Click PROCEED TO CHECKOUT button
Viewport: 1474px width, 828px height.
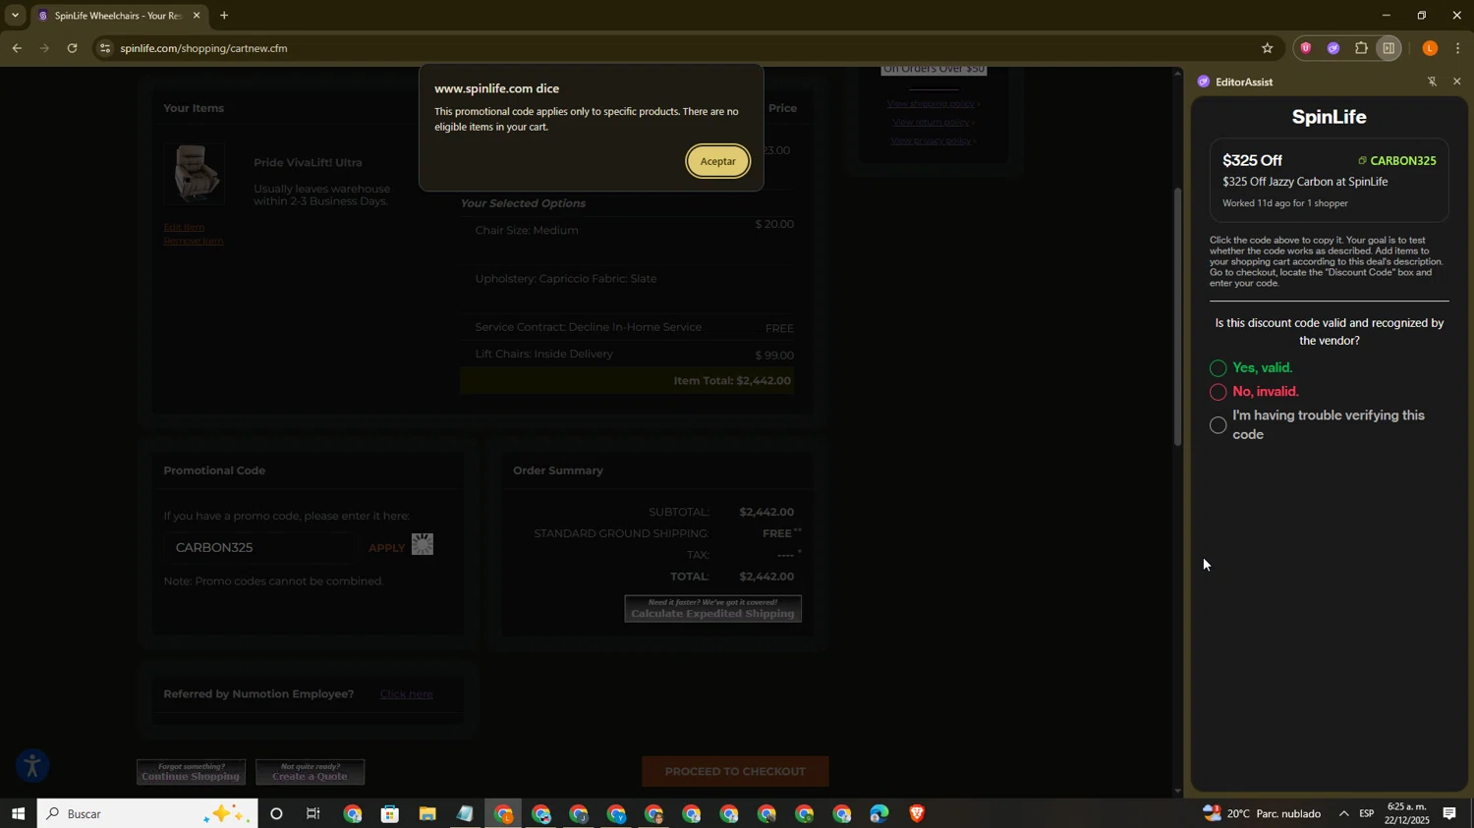pos(735,771)
